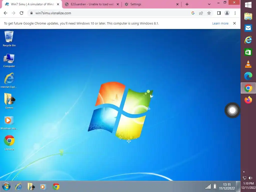Expand the tab search dropdown arrow

tap(209, 4)
